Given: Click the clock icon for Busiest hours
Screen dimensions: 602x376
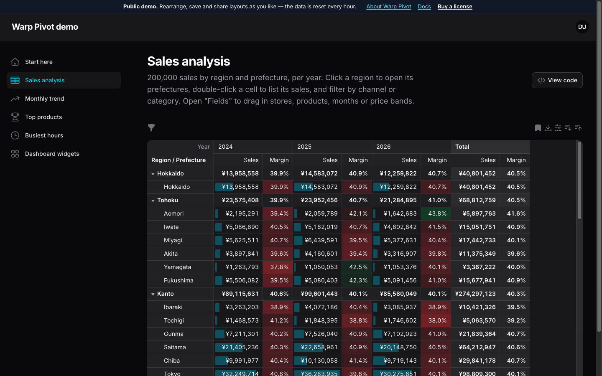Looking at the screenshot, I should click(15, 135).
